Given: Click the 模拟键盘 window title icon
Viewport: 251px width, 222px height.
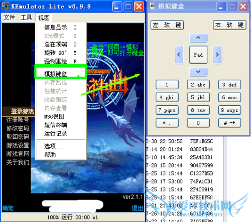Looking at the screenshot, I should [152, 7].
